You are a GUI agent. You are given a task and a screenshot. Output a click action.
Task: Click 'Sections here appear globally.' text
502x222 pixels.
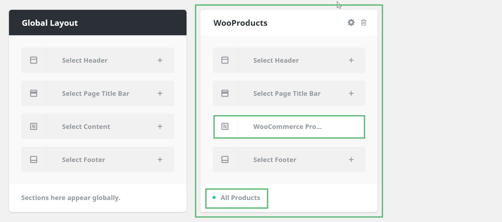click(x=71, y=198)
